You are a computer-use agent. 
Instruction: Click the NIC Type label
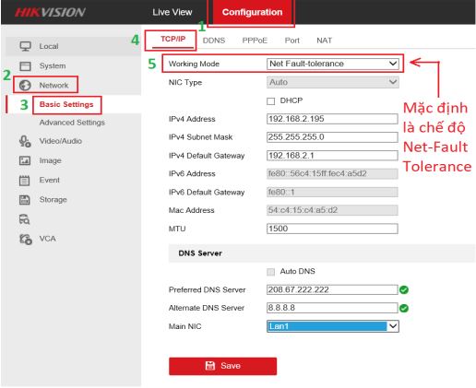coord(185,83)
